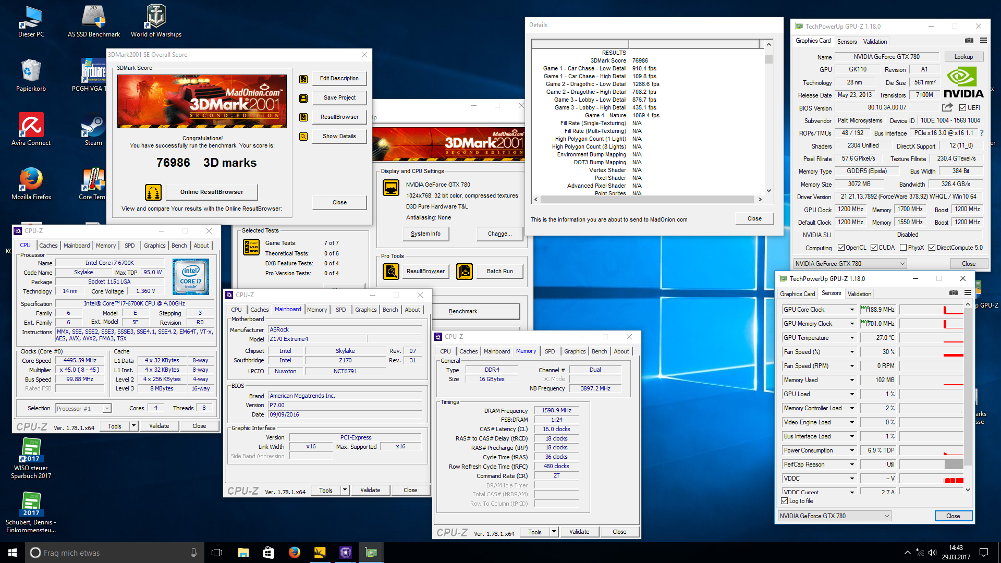The width and height of the screenshot is (1001, 563).
Task: Click camera icon in GPU-Z Sensors window
Action: tap(954, 293)
